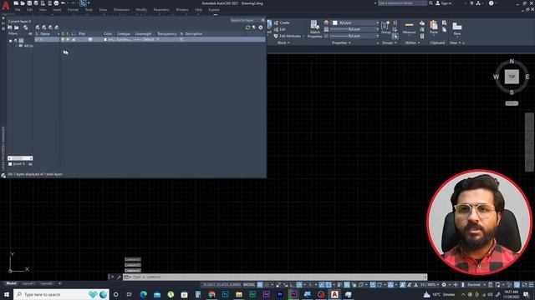Toggle the Lock icon for layer 0
This screenshot has height=300, width=535.
coord(74,39)
